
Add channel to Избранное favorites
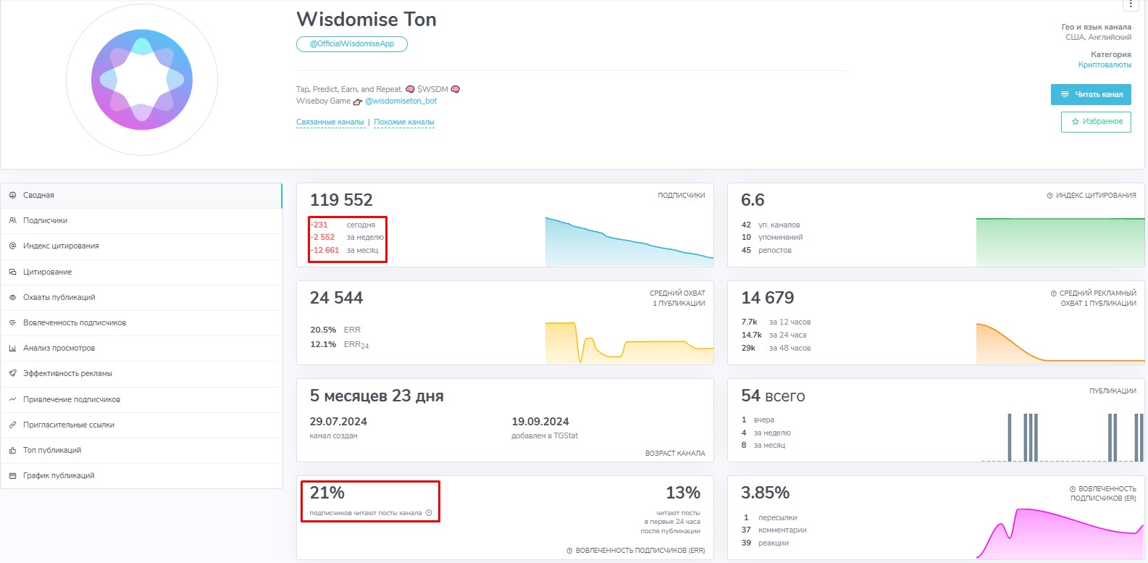point(1096,122)
